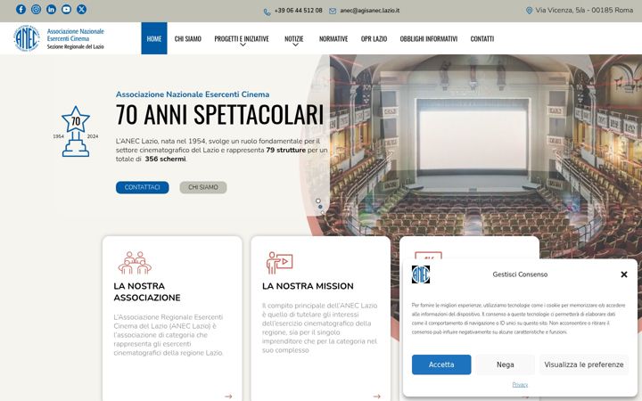Viewport: 642px width, 401px height.
Task: Click ANEC logo in consent dialog
Action: (421, 274)
